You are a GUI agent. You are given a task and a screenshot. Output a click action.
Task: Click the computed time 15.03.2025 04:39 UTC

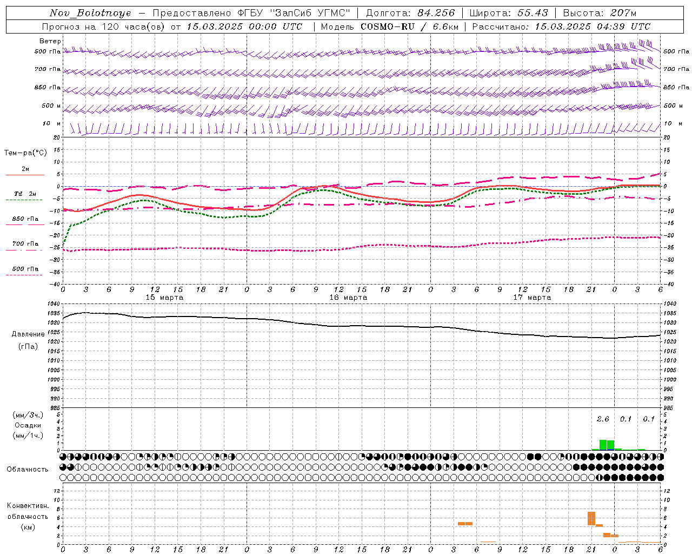coord(593,27)
